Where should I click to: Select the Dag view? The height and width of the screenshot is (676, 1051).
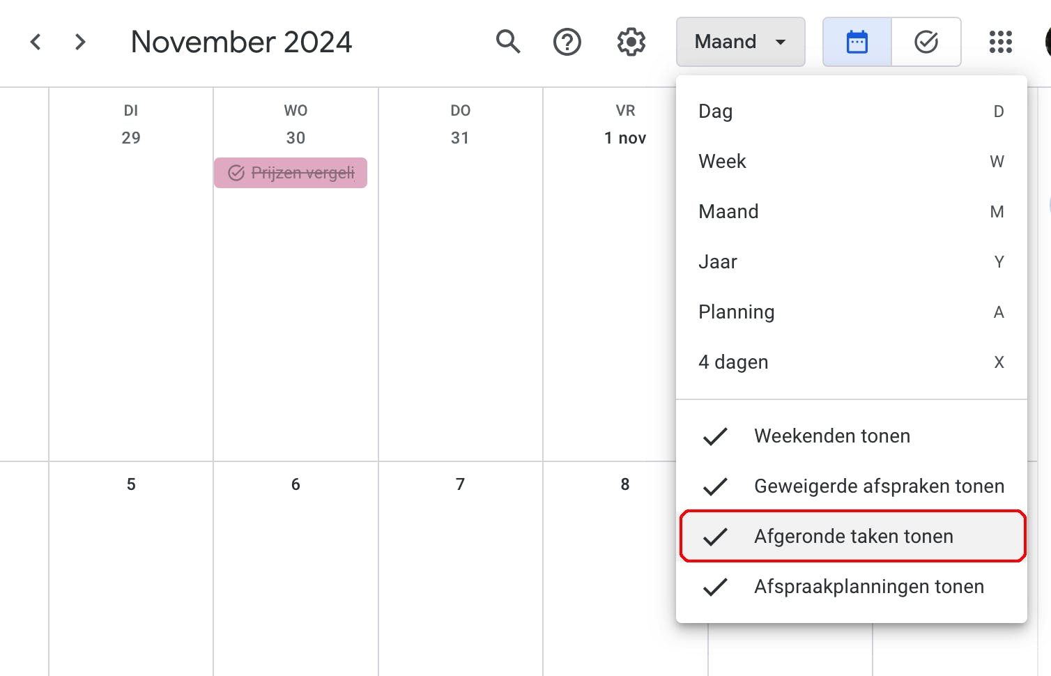[x=852, y=112]
